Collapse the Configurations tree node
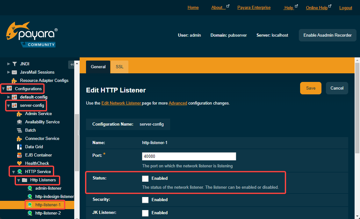The height and width of the screenshot is (219, 360). coord(4,89)
